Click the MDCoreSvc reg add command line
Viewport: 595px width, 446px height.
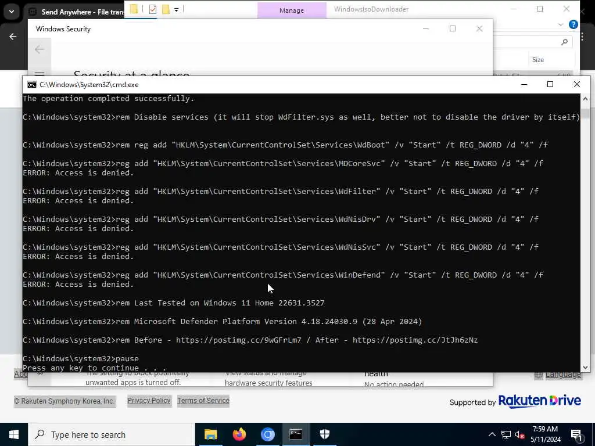pyautogui.click(x=283, y=163)
